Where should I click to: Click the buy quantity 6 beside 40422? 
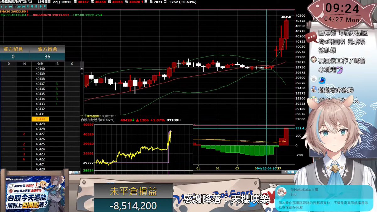(x=24, y=159)
